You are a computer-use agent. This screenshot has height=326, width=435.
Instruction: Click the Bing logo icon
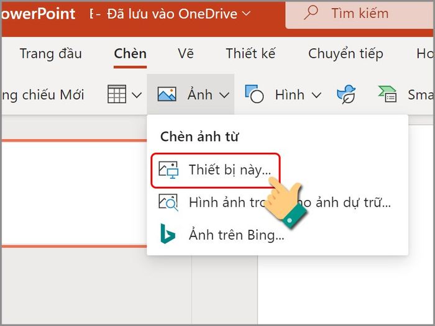[168, 234]
